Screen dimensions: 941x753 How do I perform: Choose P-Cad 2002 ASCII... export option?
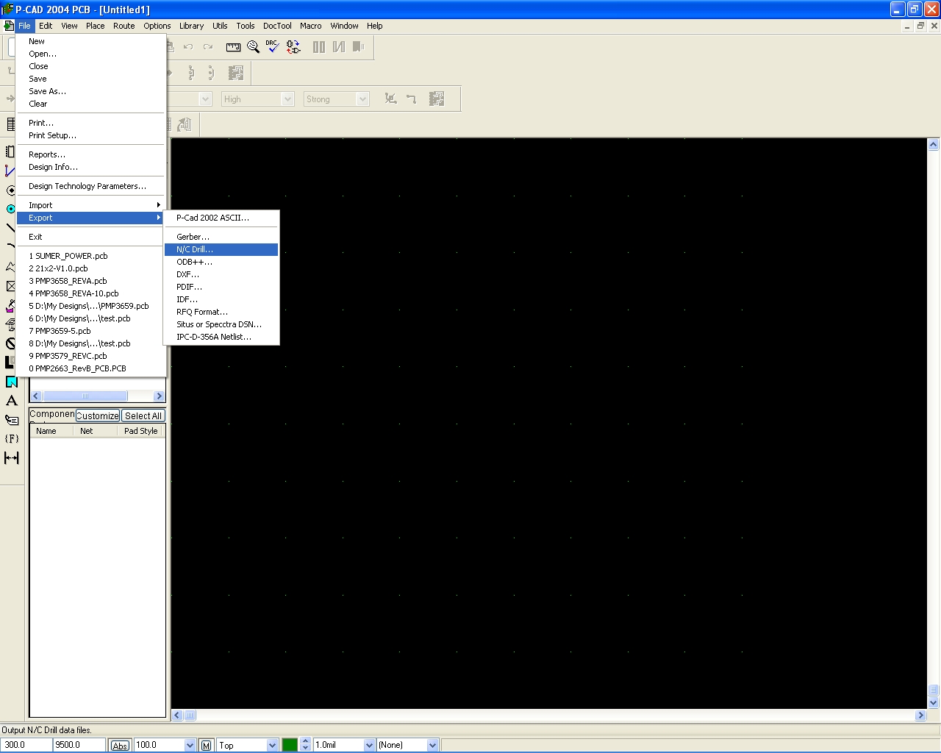[221, 218]
